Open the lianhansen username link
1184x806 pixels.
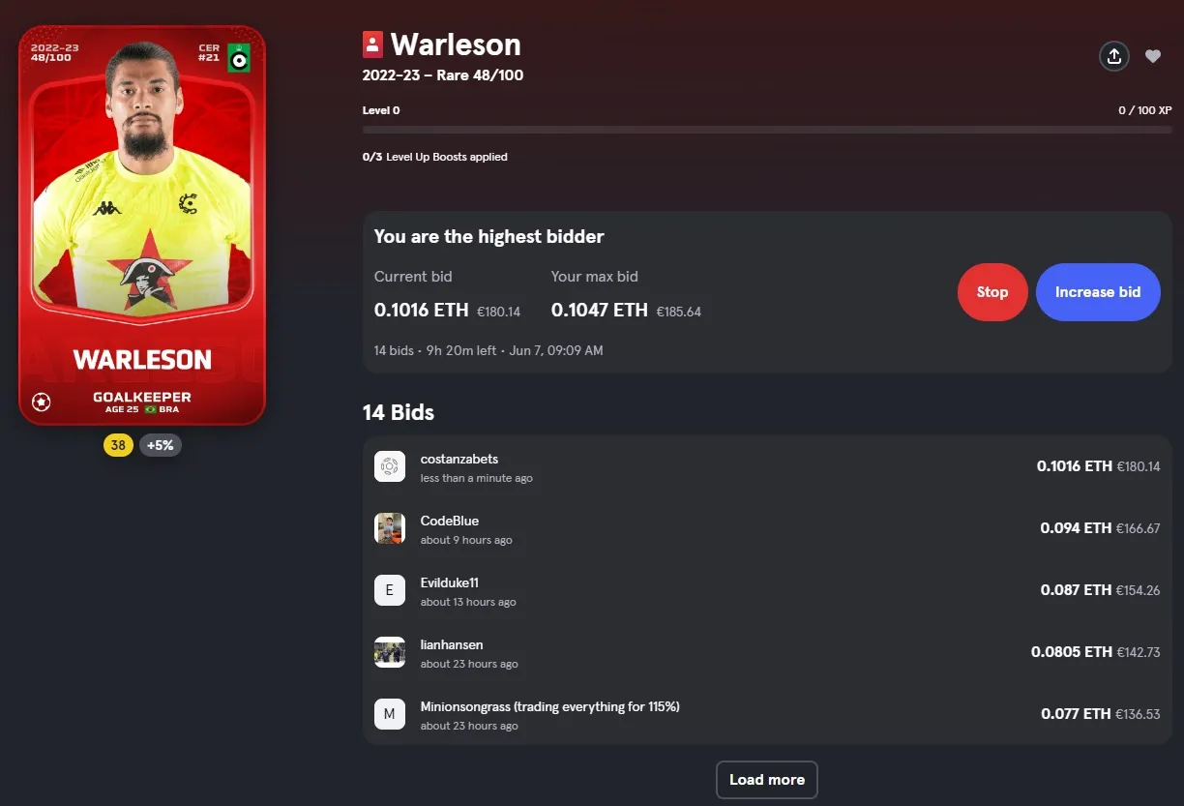pyautogui.click(x=452, y=644)
